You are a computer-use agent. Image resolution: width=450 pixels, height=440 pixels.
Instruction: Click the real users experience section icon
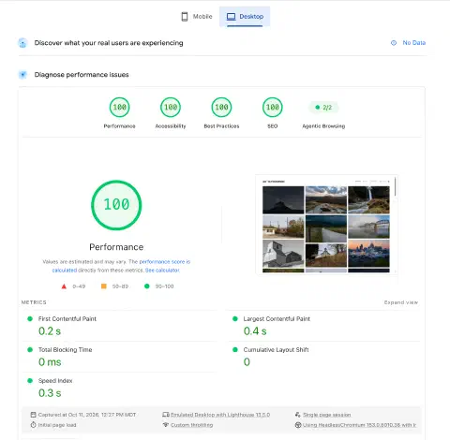point(22,43)
